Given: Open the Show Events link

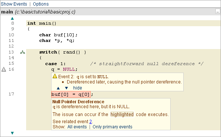Looking at the screenshot, I should tap(14, 4).
